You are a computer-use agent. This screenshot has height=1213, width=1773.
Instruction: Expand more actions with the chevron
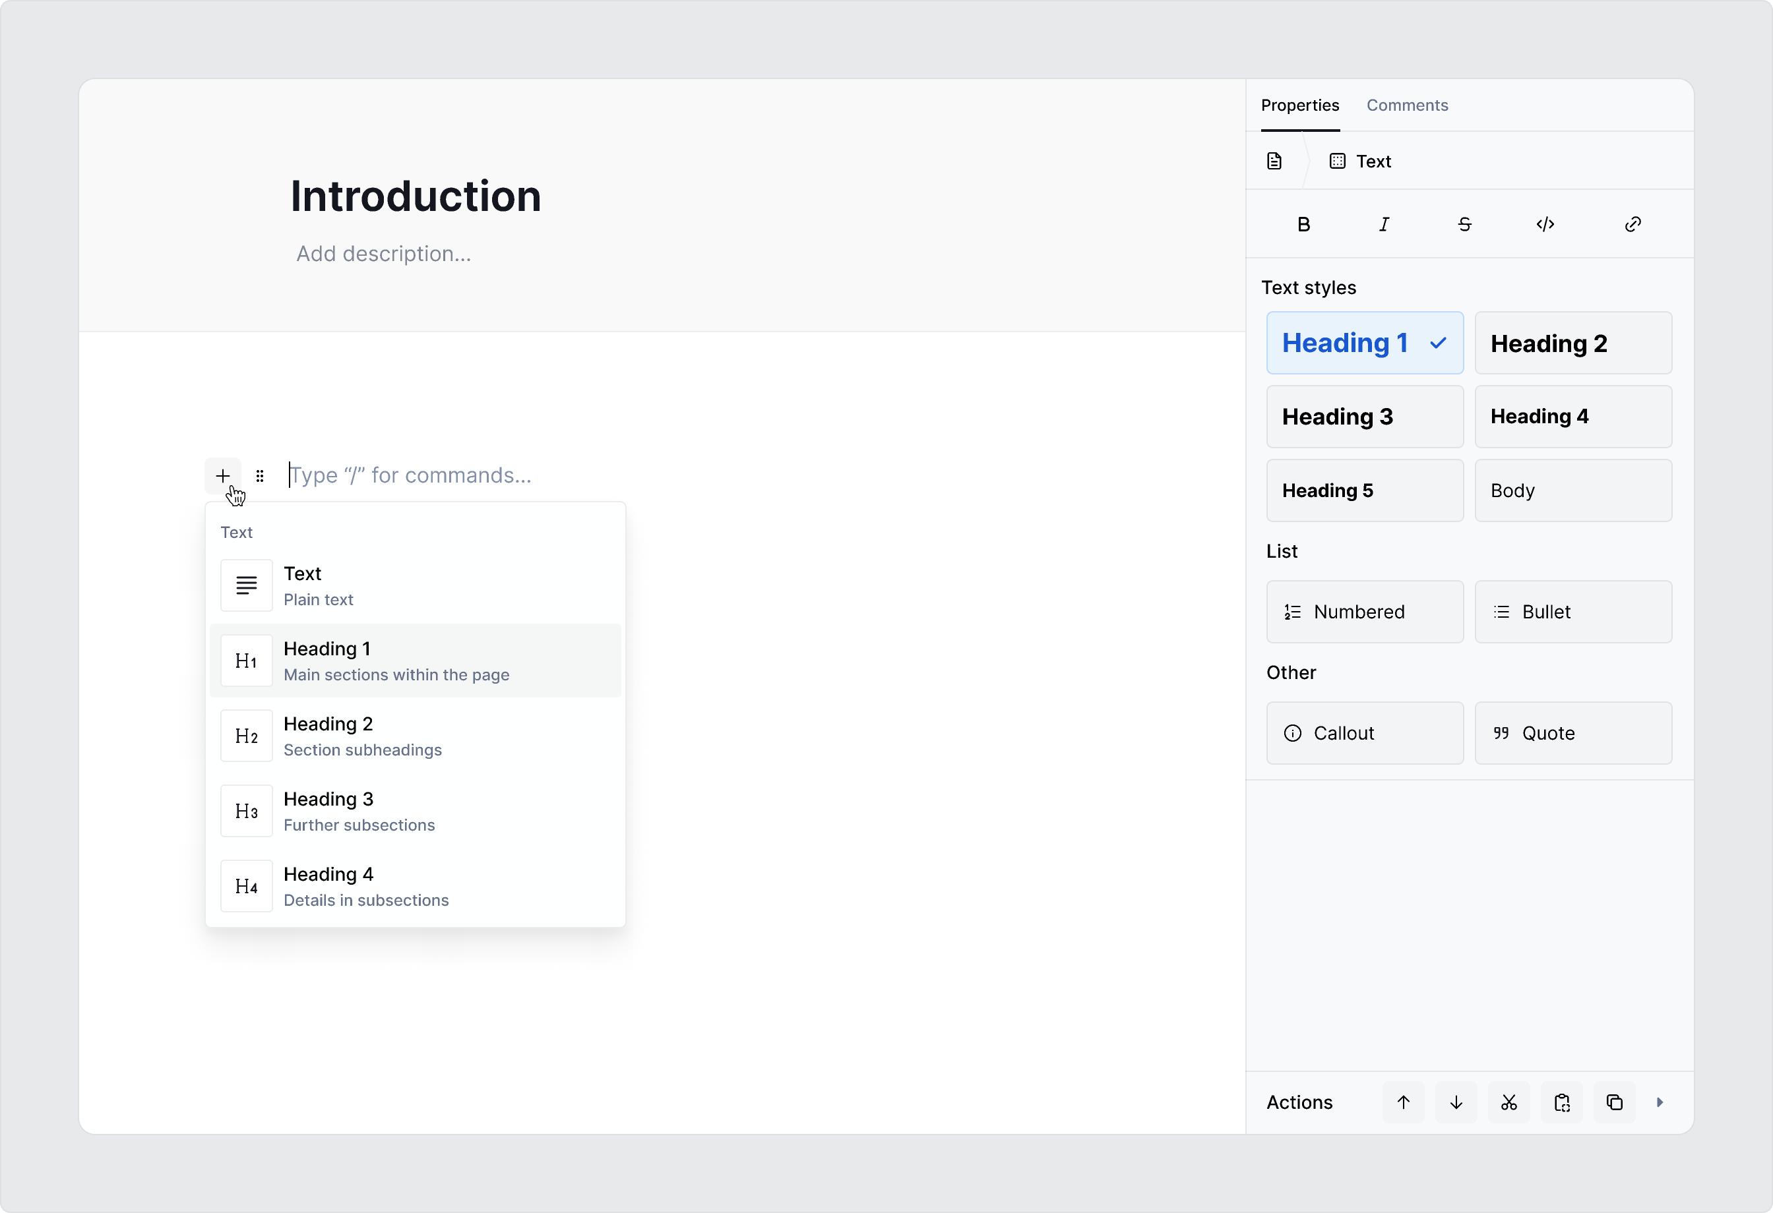[1662, 1102]
